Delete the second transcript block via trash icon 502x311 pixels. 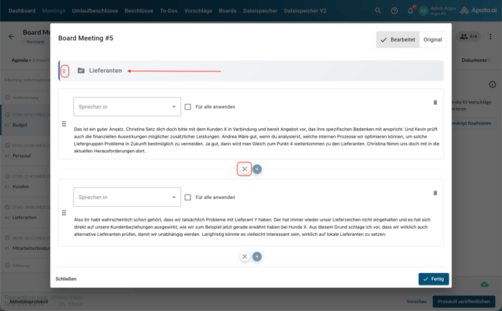(435, 193)
